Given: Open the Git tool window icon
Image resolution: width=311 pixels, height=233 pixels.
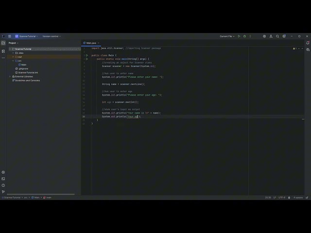Looking at the screenshot, I should 3,192.
